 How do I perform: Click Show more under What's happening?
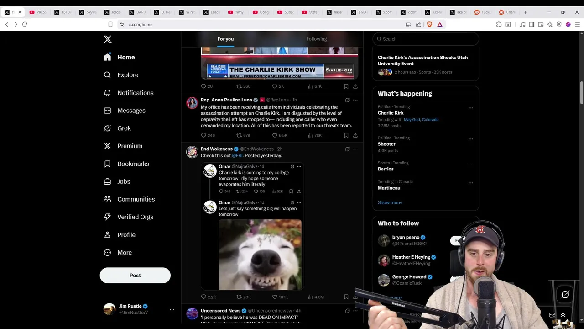click(390, 202)
